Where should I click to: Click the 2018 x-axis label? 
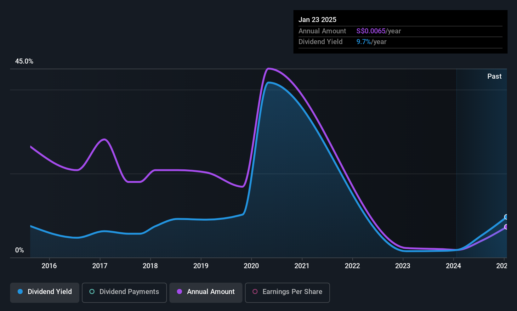pyautogui.click(x=150, y=266)
